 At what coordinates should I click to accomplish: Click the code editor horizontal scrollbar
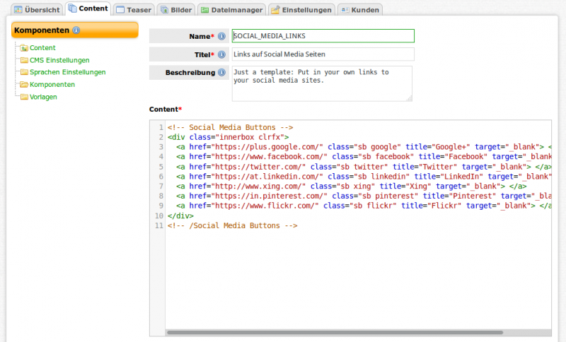(334, 332)
